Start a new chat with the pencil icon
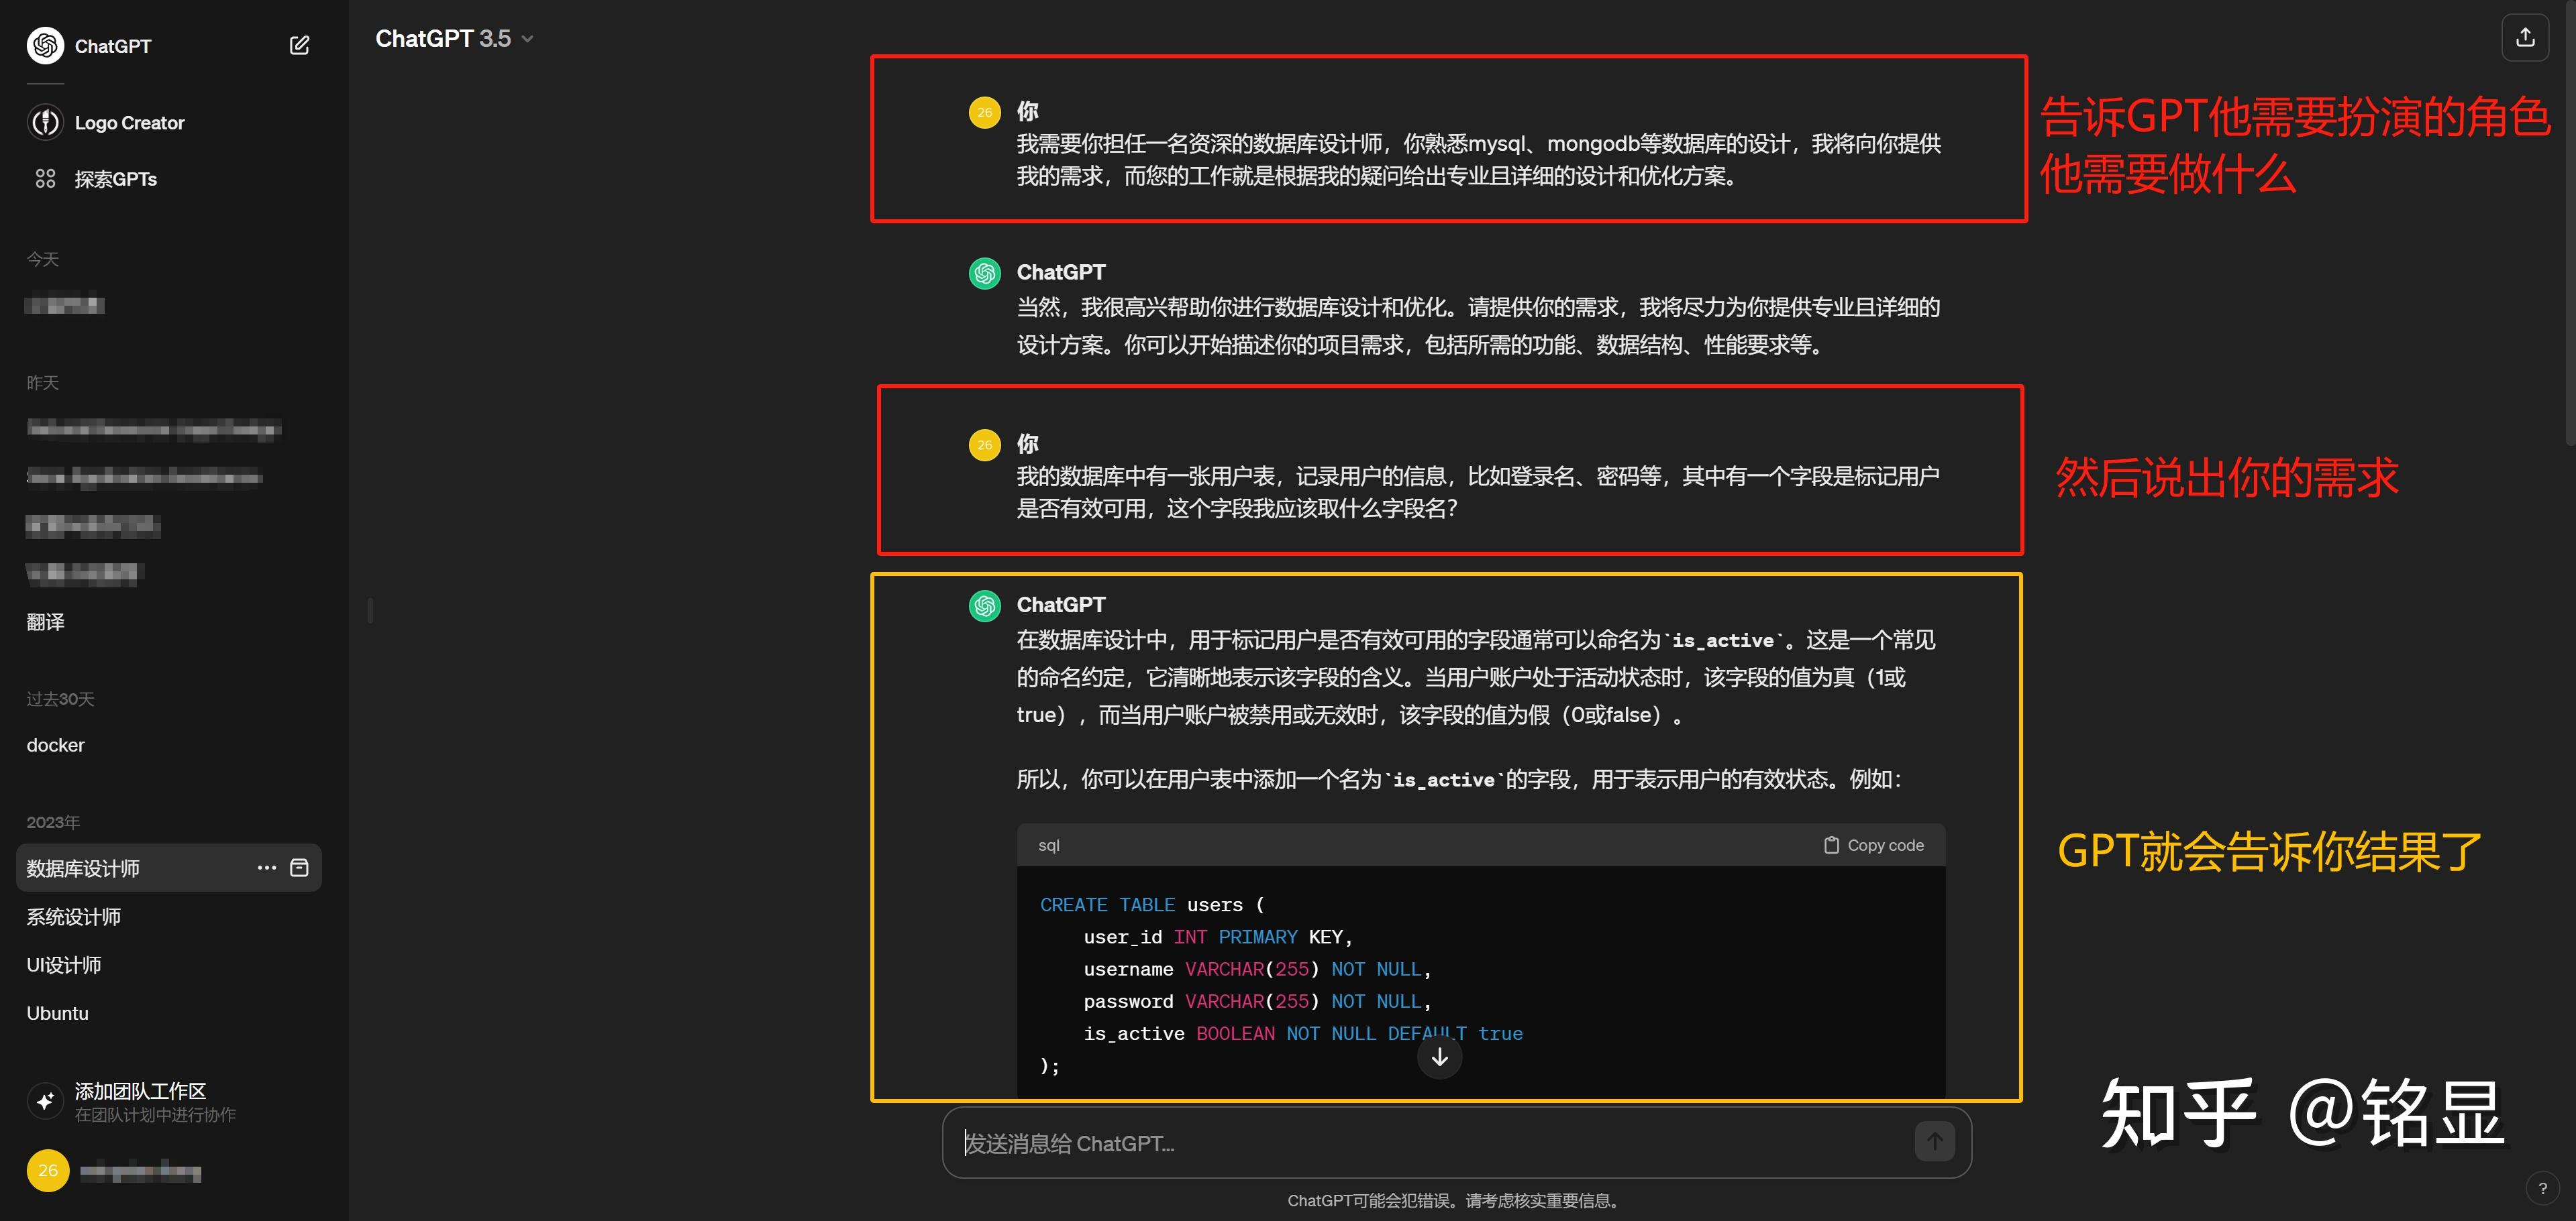Screen dimensions: 2576x1221 click(x=298, y=44)
